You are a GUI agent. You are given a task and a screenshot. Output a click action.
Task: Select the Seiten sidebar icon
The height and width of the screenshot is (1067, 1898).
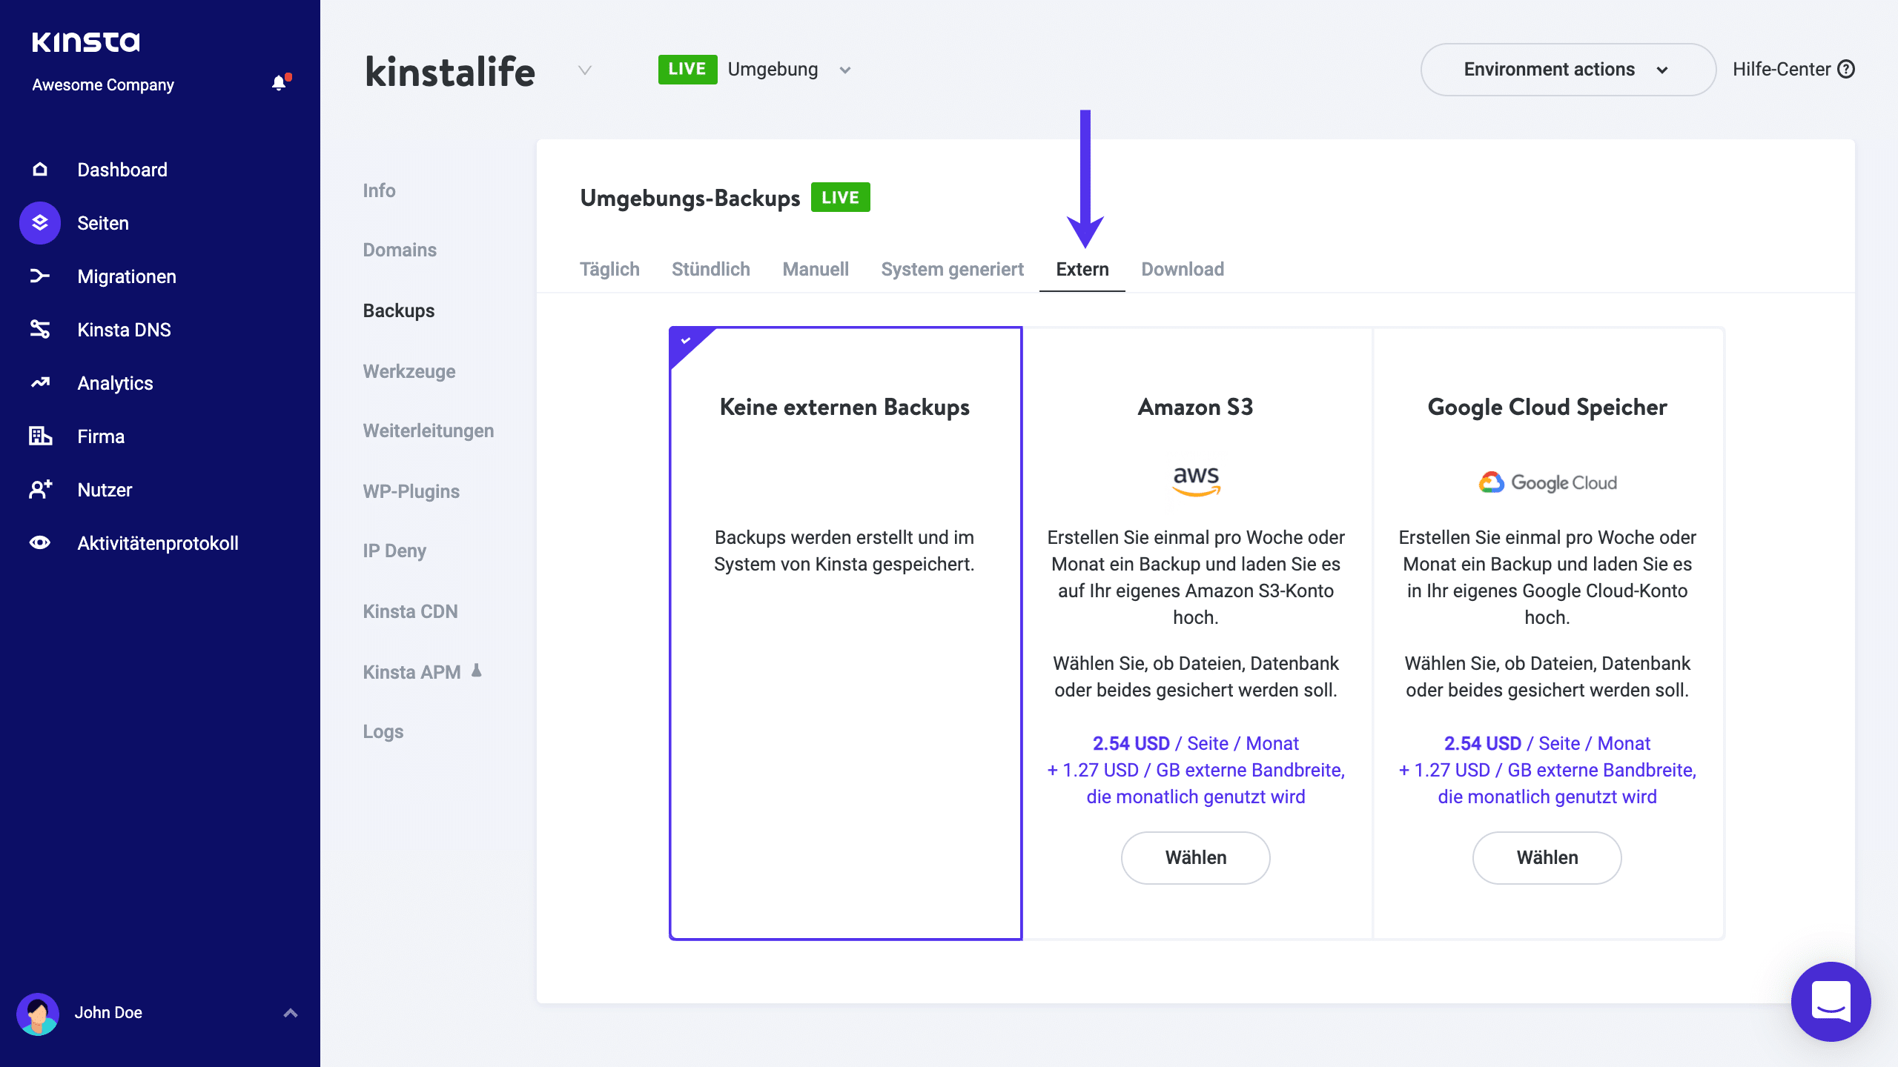coord(39,222)
